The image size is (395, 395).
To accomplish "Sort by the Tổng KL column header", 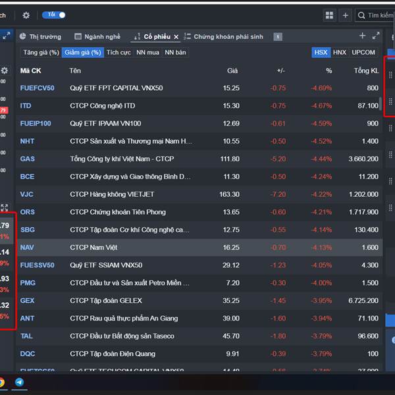I will point(366,71).
